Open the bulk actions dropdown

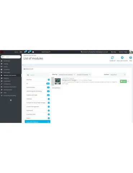(56, 88)
